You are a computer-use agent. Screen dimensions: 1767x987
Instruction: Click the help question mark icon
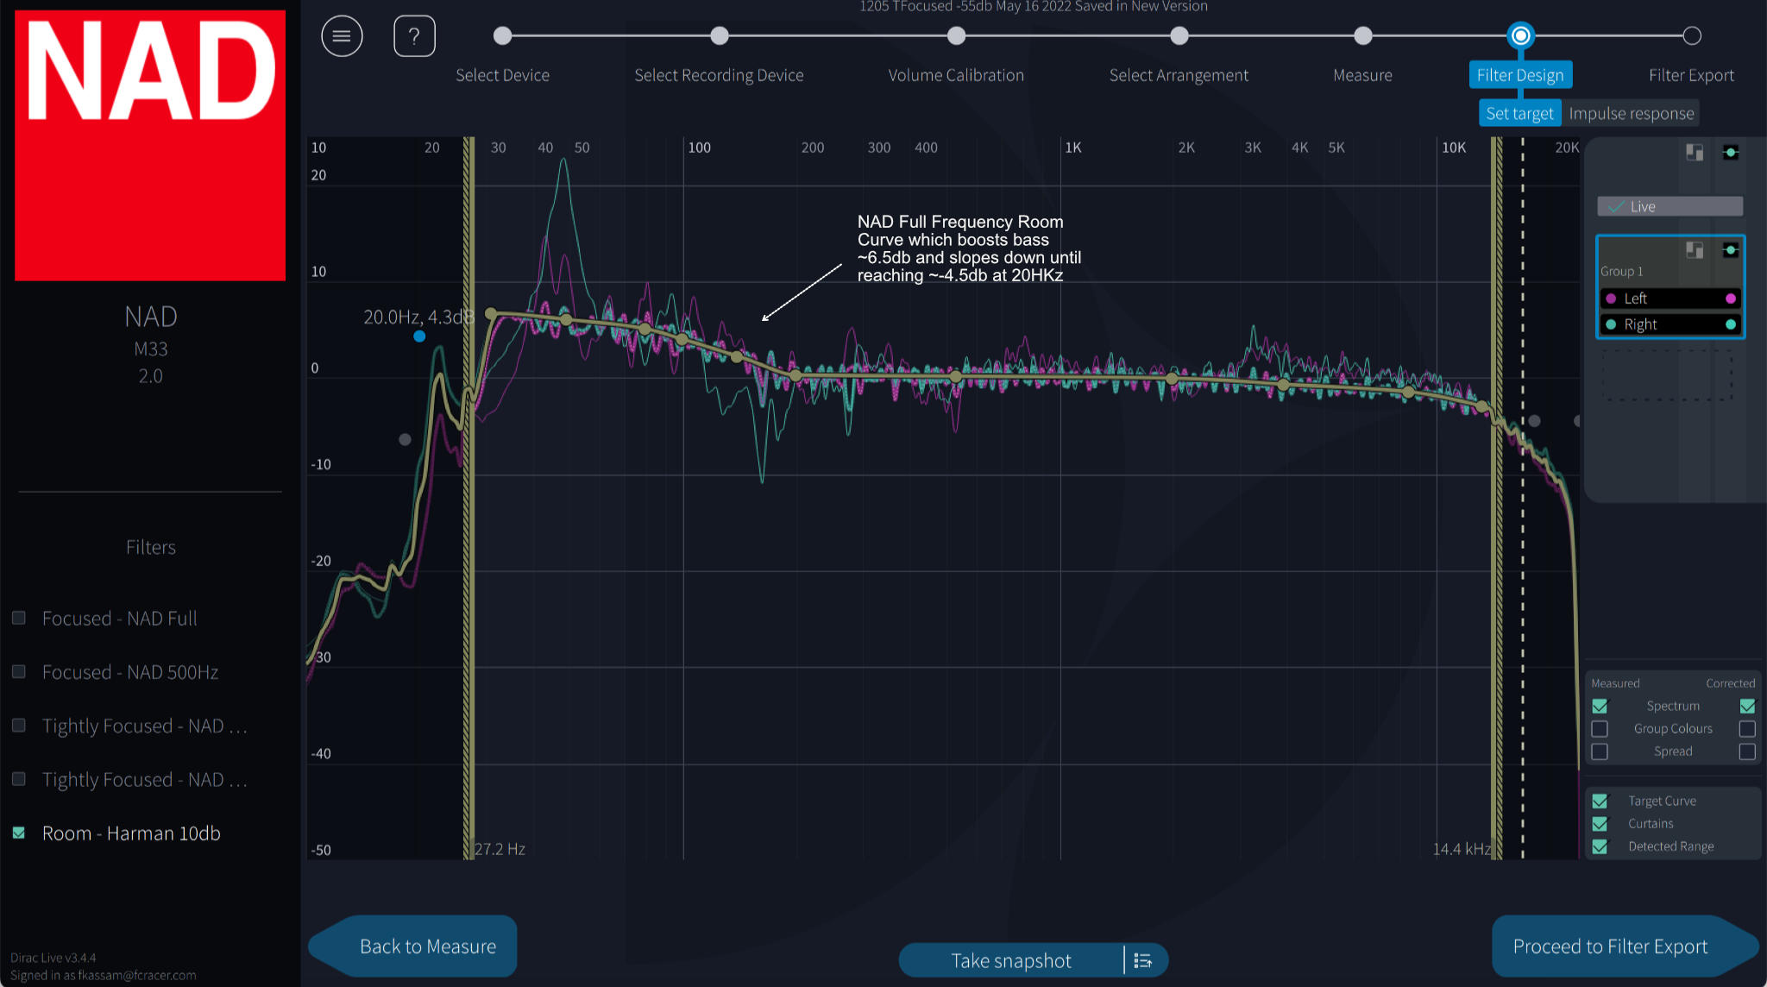click(x=412, y=36)
